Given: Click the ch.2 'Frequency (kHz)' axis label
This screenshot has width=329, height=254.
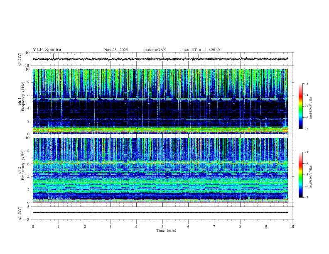Looking at the screenshot, I should pos(23,164).
